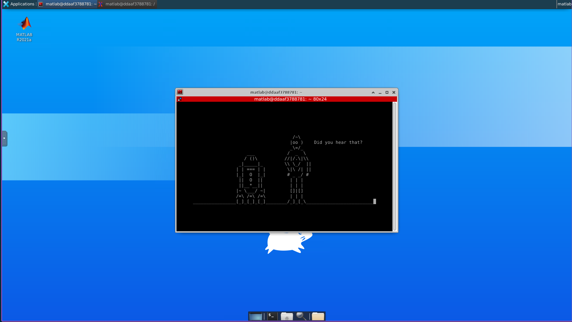Click Show Desktop icon in the bottom dock
The image size is (572, 322).
pyautogui.click(x=255, y=316)
